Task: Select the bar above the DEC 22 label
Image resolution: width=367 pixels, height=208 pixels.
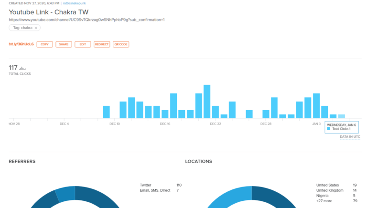Action: 216,112
